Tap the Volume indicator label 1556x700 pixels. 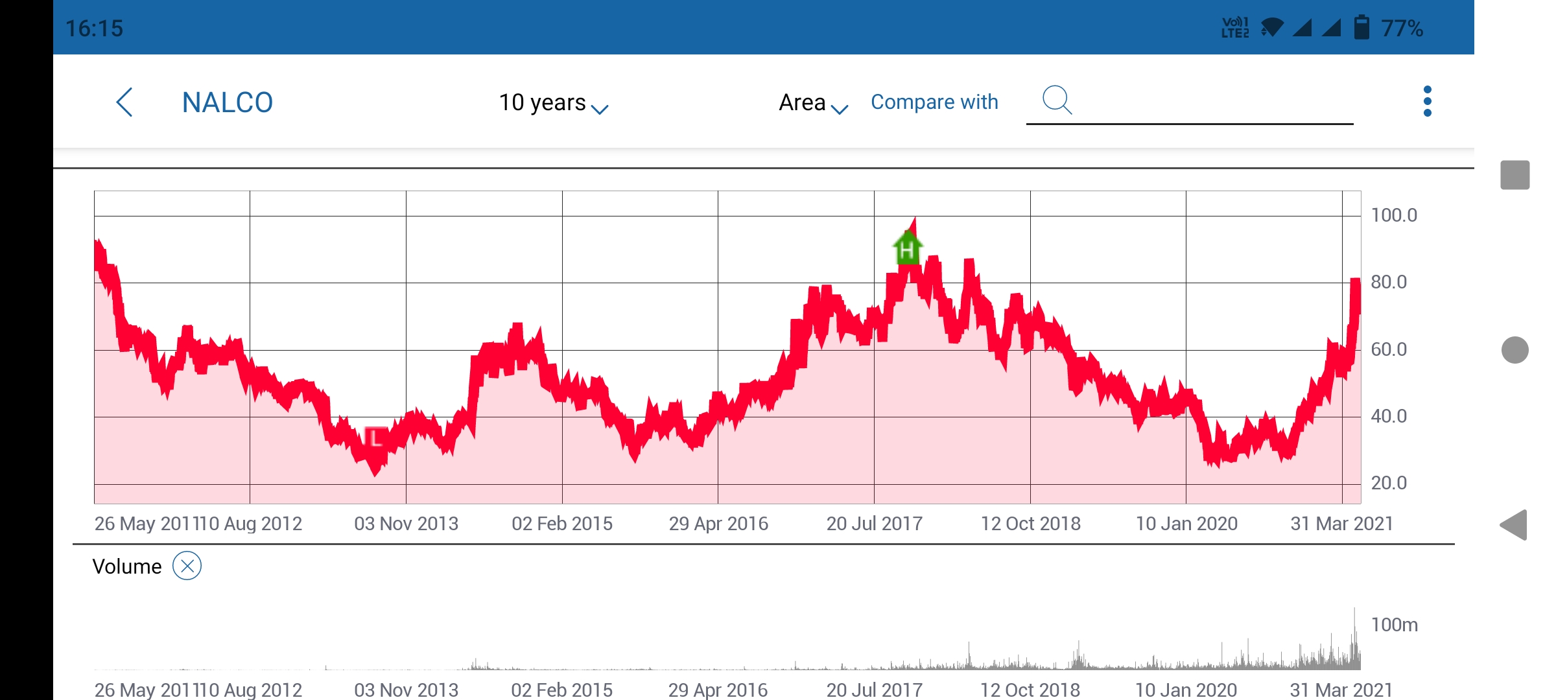[x=127, y=566]
